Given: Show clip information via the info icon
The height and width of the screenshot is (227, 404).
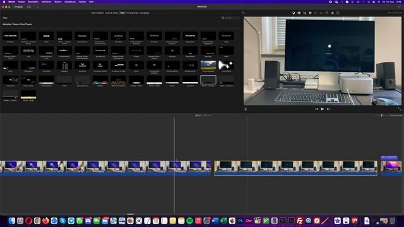Looking at the screenshot, I should coord(338,13).
